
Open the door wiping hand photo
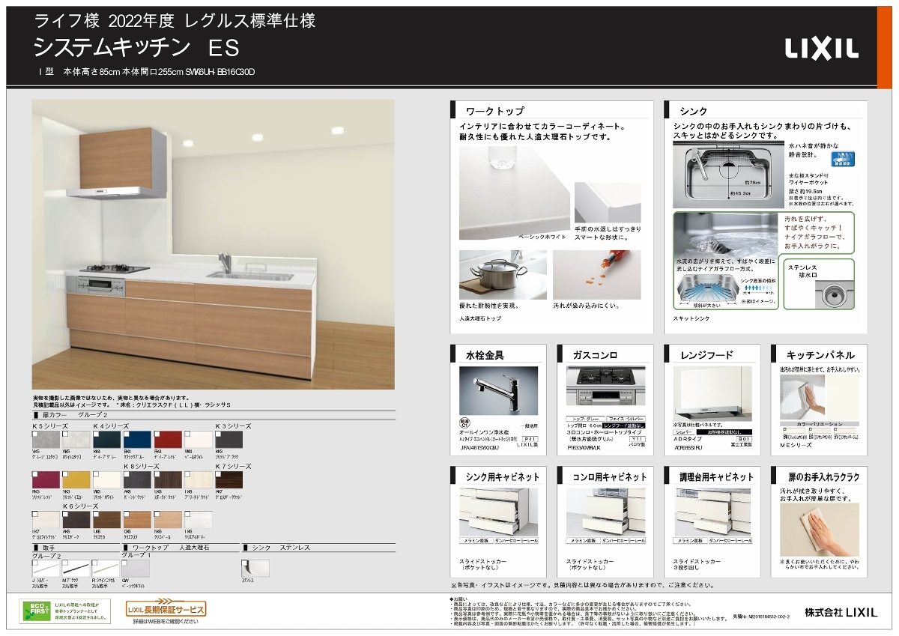[x=820, y=530]
